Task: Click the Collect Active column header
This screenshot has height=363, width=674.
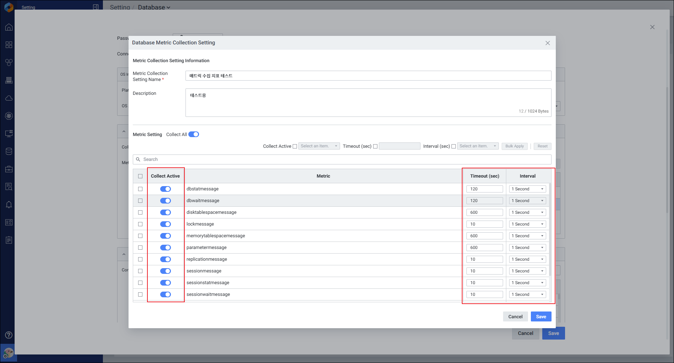Action: point(165,176)
